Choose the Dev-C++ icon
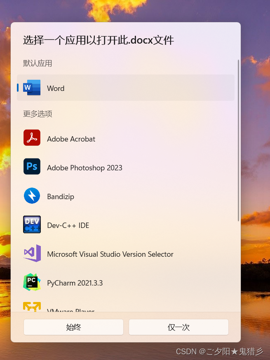 pos(32,224)
